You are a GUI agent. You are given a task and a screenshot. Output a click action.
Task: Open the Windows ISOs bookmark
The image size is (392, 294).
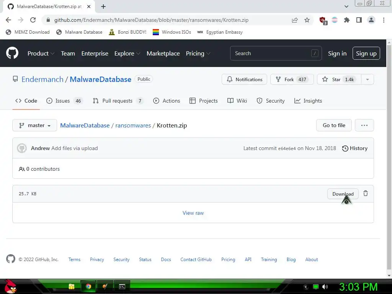click(x=172, y=32)
